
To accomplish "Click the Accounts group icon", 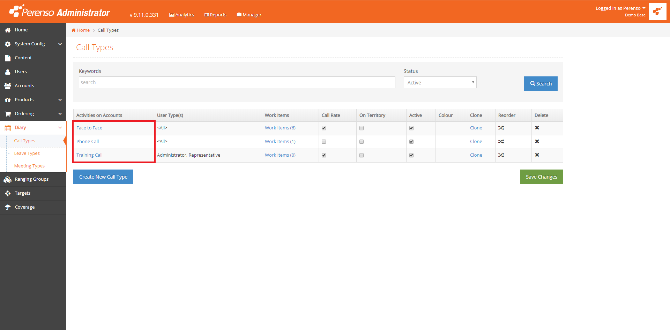I will (x=8, y=86).
